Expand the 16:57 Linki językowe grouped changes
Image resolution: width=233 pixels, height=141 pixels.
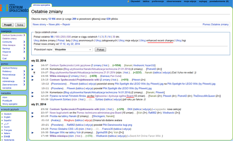pos(32,66)
